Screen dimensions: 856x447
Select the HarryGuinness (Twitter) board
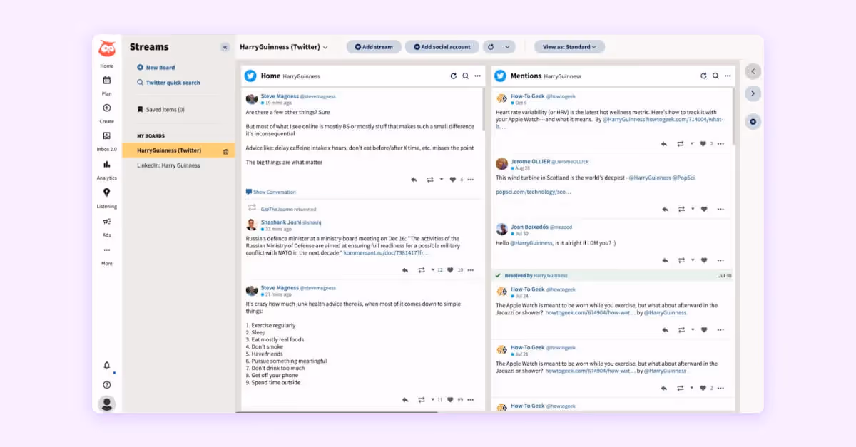(x=178, y=150)
